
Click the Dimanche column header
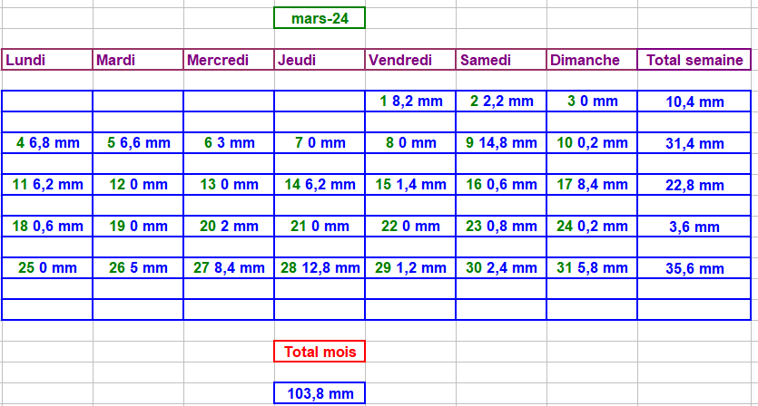tap(592, 60)
